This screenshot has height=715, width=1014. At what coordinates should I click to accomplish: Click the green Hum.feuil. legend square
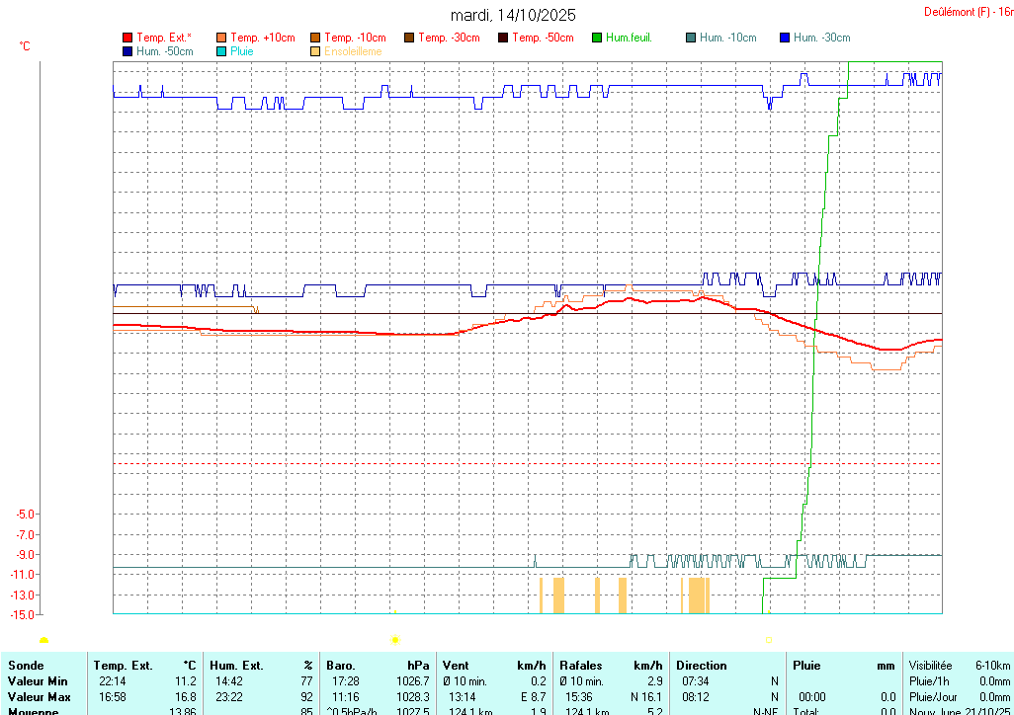coord(597,38)
